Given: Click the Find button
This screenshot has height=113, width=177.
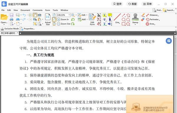Looking at the screenshot, I should (157, 10).
